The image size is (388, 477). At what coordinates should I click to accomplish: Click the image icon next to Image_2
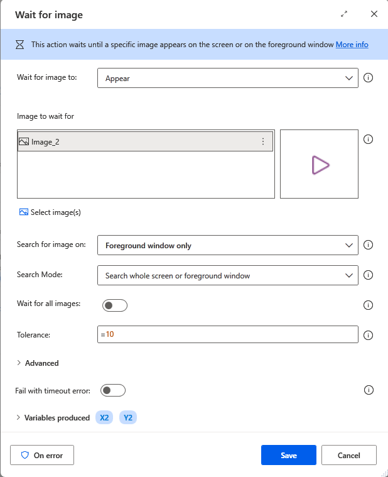pos(24,141)
